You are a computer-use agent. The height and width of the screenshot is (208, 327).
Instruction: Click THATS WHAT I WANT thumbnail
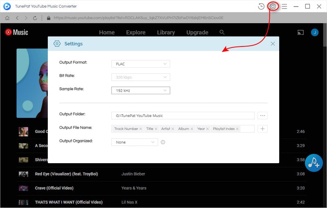pos(24,202)
